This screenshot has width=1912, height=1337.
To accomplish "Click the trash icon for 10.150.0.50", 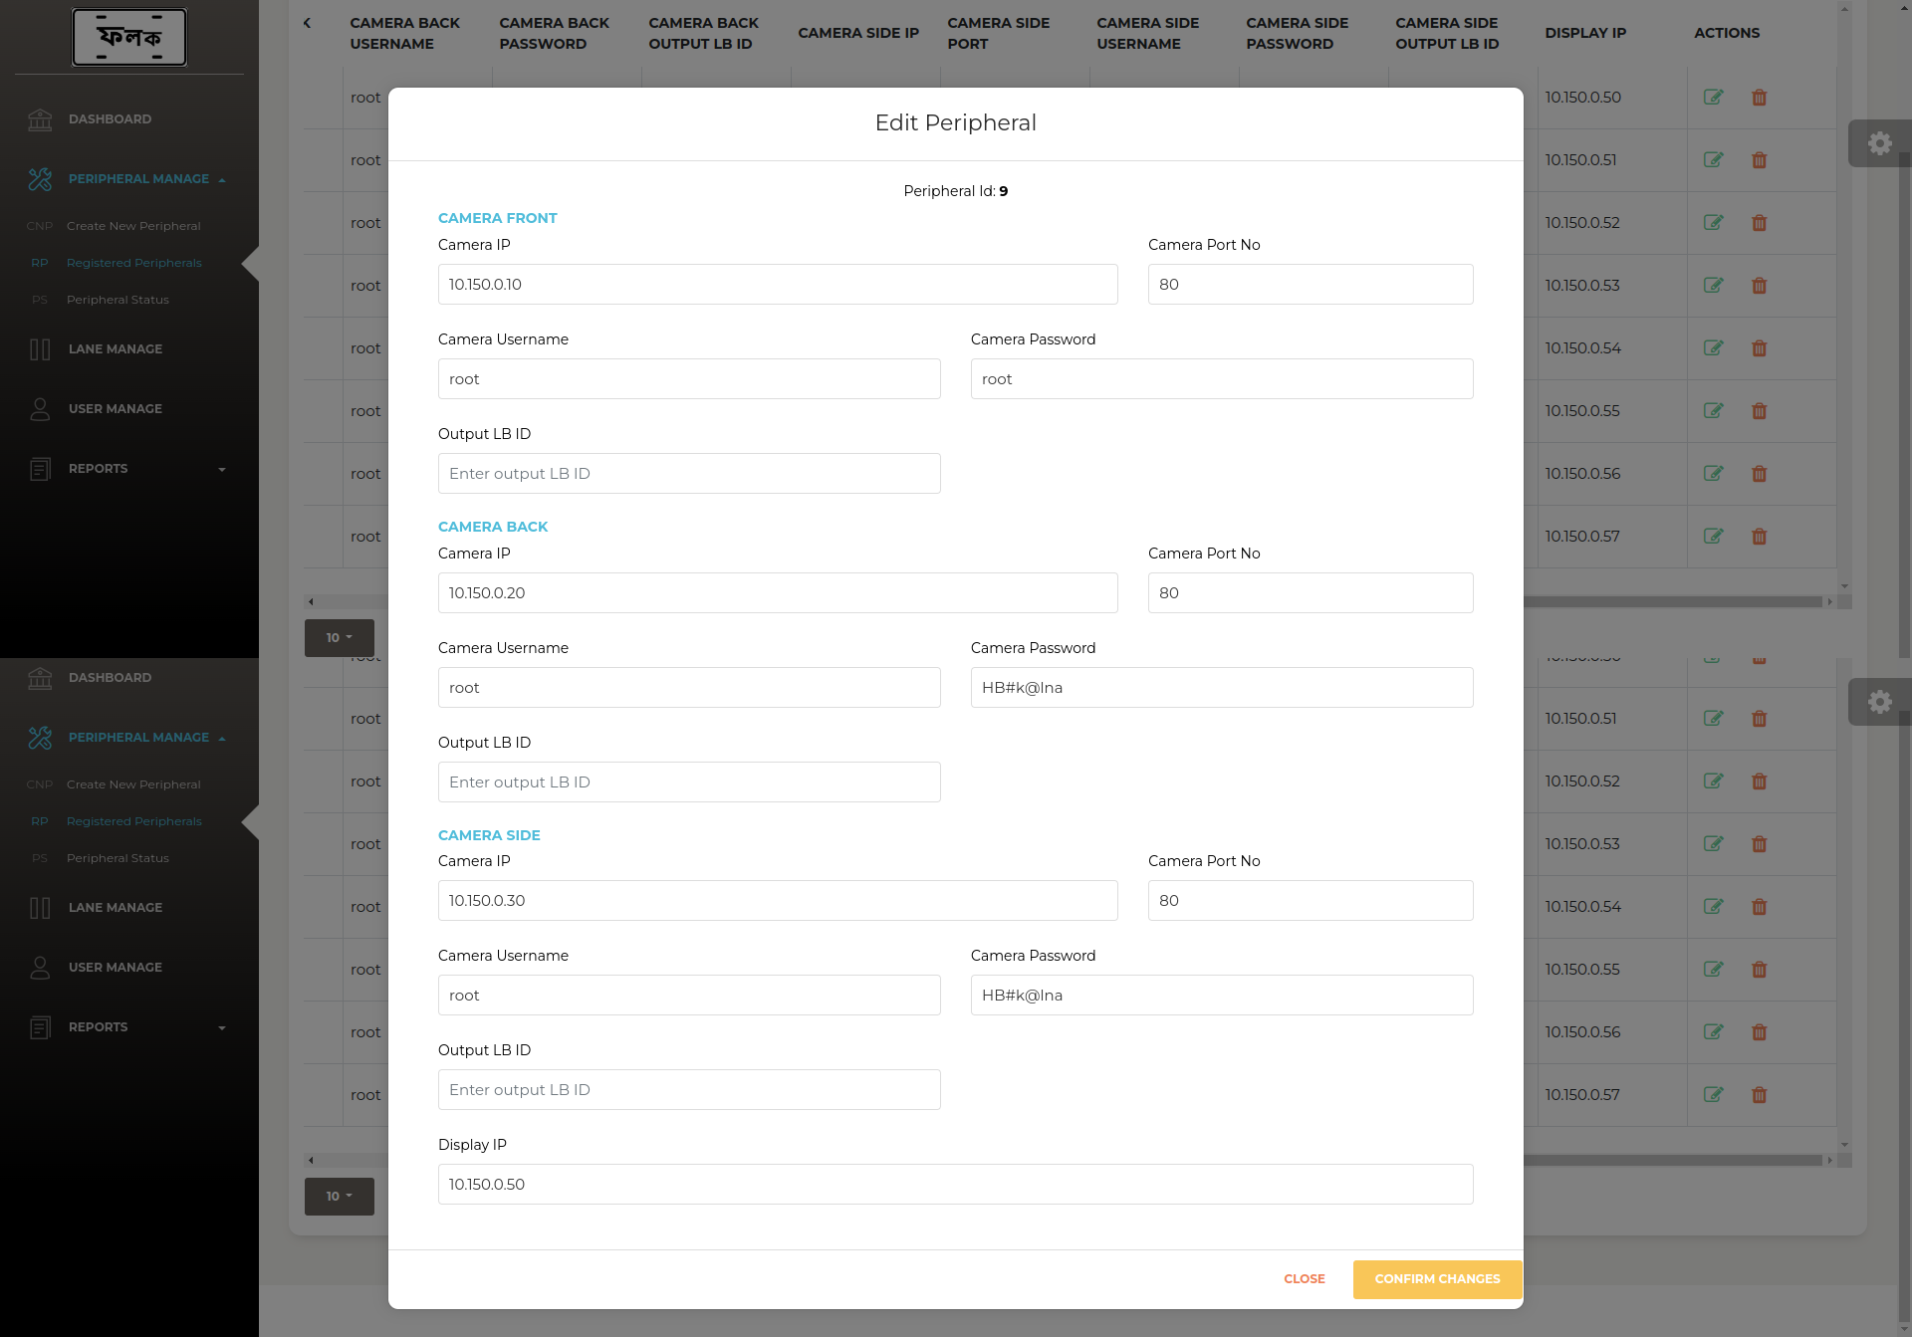I will click(1760, 98).
